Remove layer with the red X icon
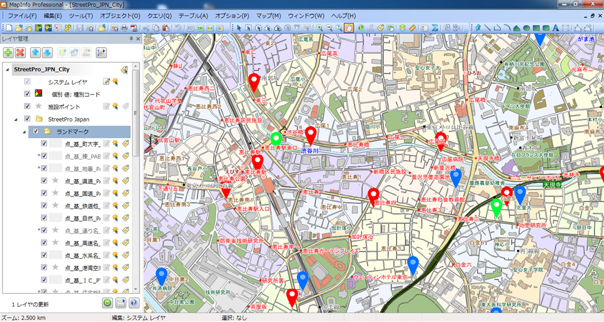This screenshot has width=604, height=322. tap(20, 53)
